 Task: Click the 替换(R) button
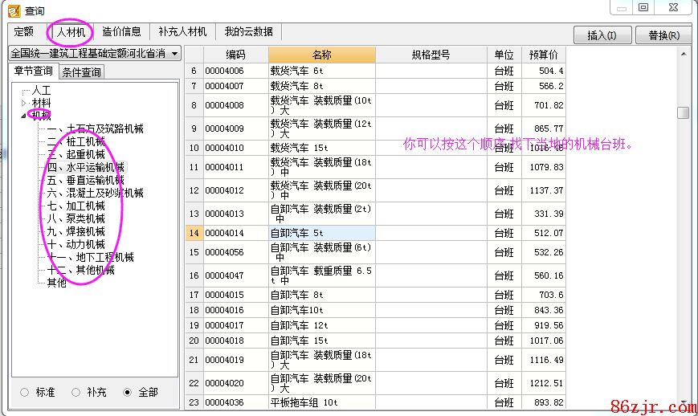[663, 35]
